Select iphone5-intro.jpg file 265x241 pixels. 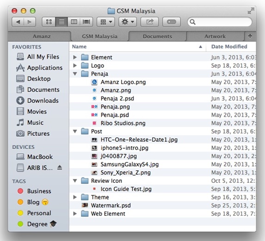(x=120, y=148)
